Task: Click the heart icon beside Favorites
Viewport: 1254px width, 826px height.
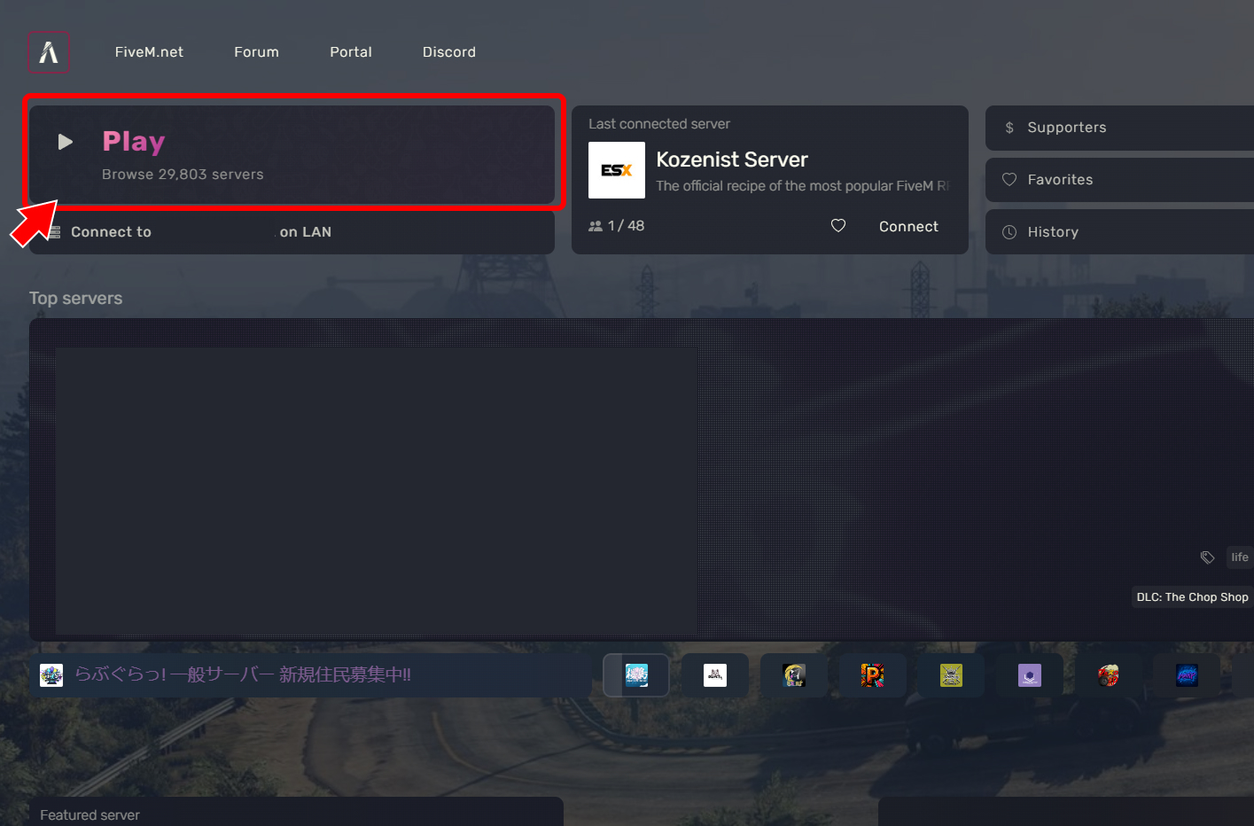Action: click(x=1009, y=179)
